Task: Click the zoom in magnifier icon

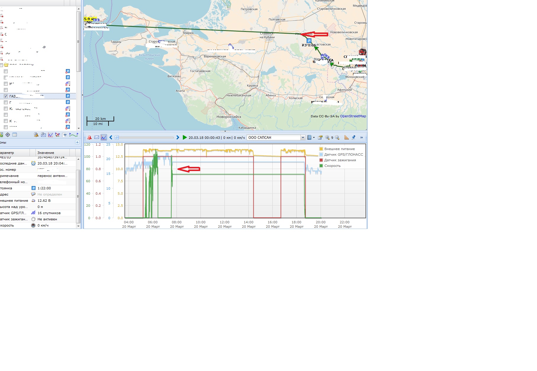Action: point(327,138)
